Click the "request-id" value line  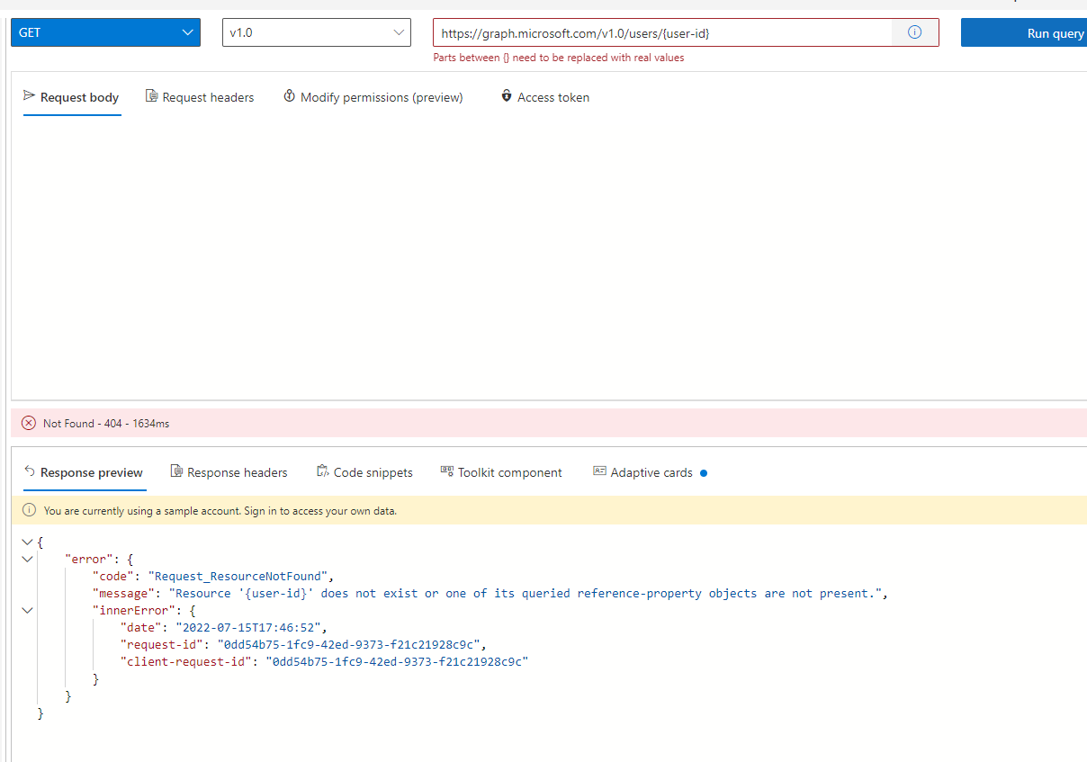click(x=303, y=644)
